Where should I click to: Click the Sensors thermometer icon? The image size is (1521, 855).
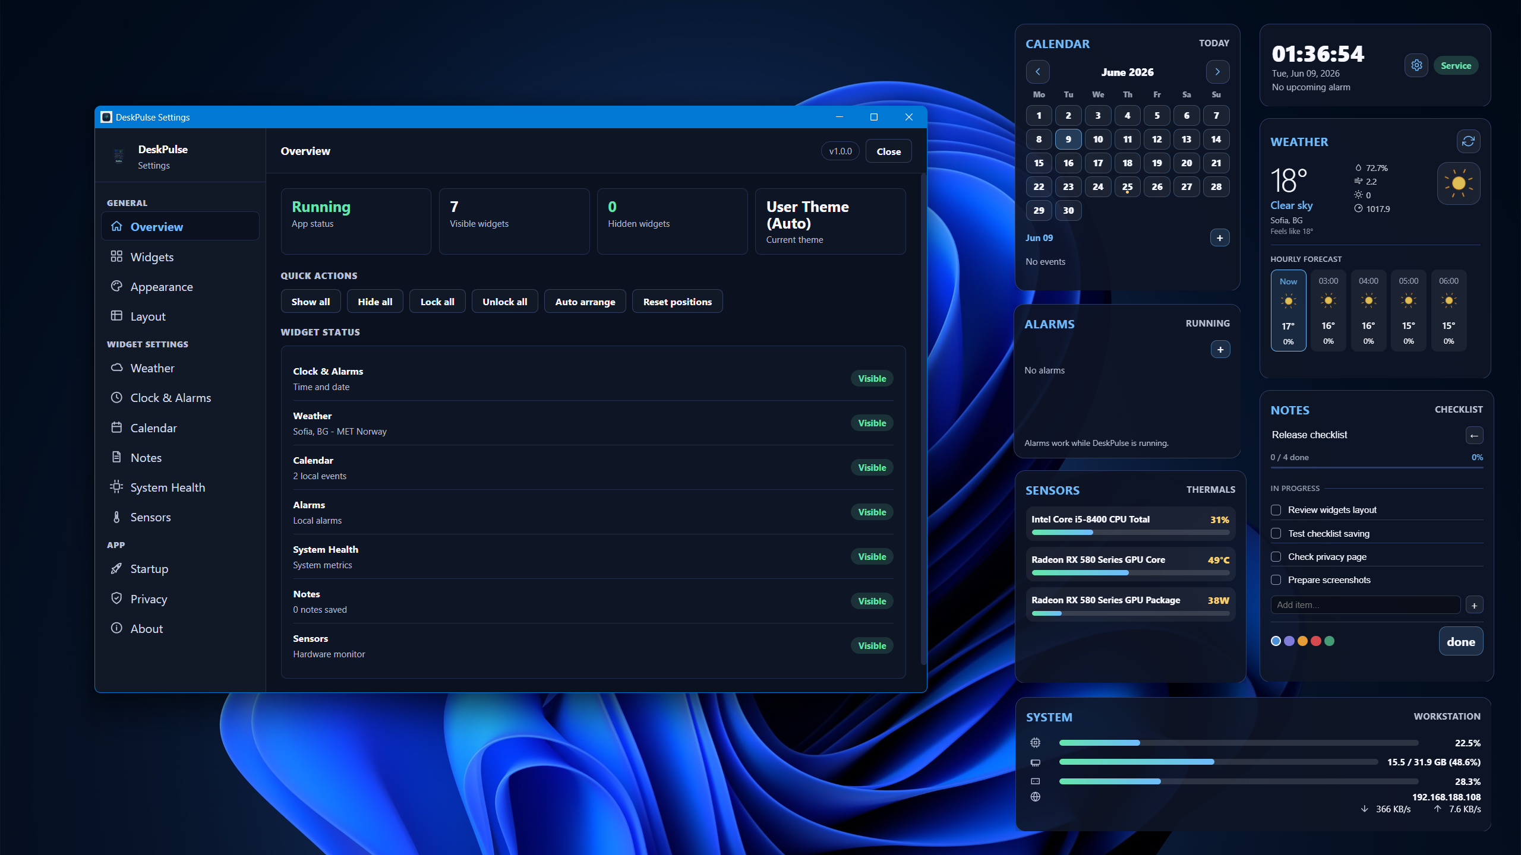click(x=116, y=517)
